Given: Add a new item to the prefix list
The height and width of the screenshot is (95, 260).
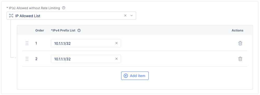Looking at the screenshot, I should coord(135,76).
